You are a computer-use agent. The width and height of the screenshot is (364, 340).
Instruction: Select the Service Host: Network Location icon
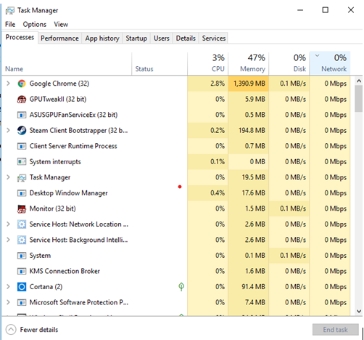pos(22,224)
